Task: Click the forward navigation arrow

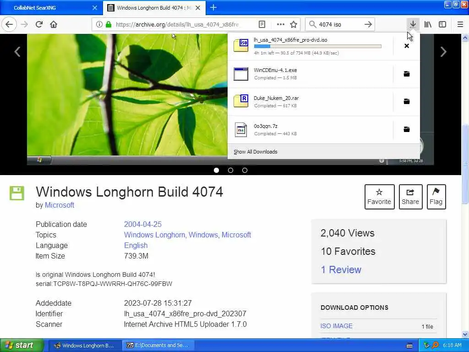Action: 24,24
